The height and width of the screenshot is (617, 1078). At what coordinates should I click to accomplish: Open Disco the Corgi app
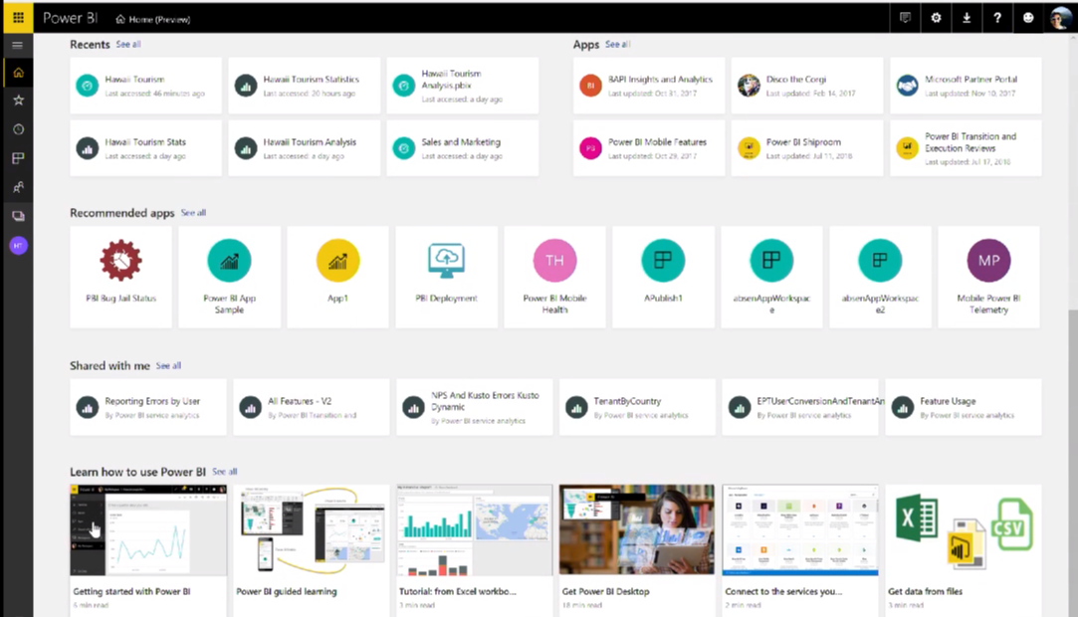point(807,86)
